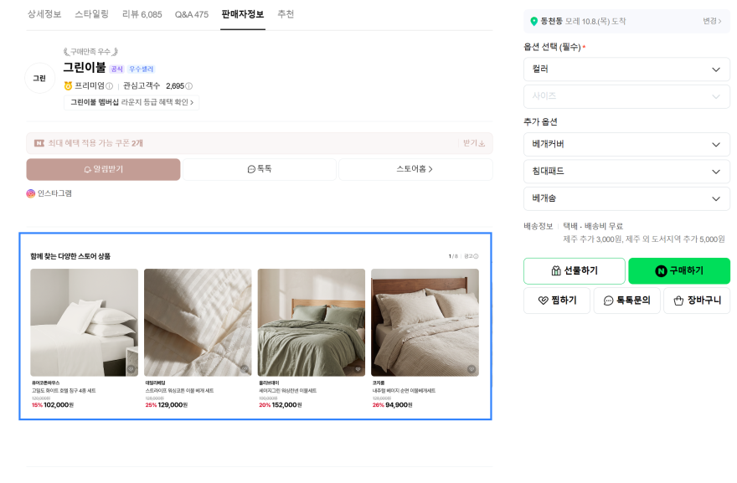
Task: Click the green 구매하기 button
Action: 679,270
